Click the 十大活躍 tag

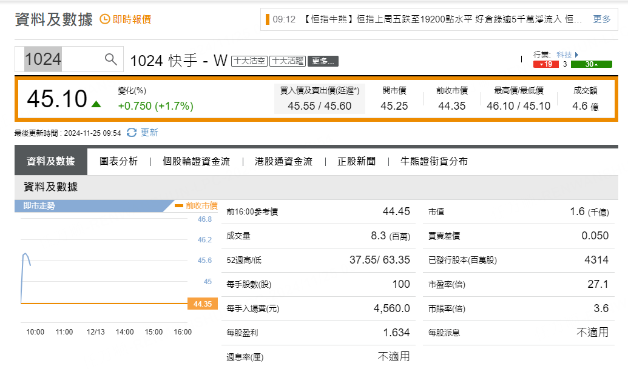(x=288, y=61)
